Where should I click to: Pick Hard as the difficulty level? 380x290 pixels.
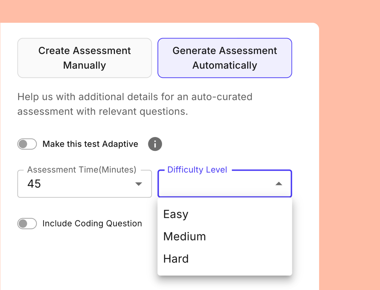click(x=176, y=259)
